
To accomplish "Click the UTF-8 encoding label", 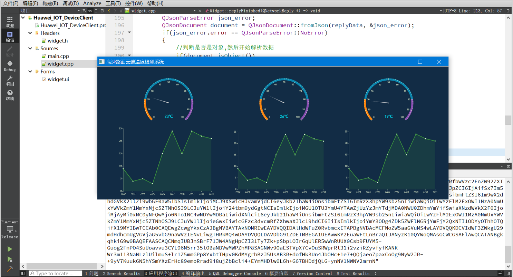I will click(x=451, y=11).
